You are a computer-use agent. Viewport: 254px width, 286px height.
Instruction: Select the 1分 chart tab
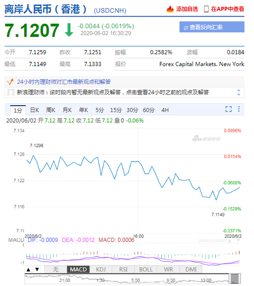(x=18, y=110)
